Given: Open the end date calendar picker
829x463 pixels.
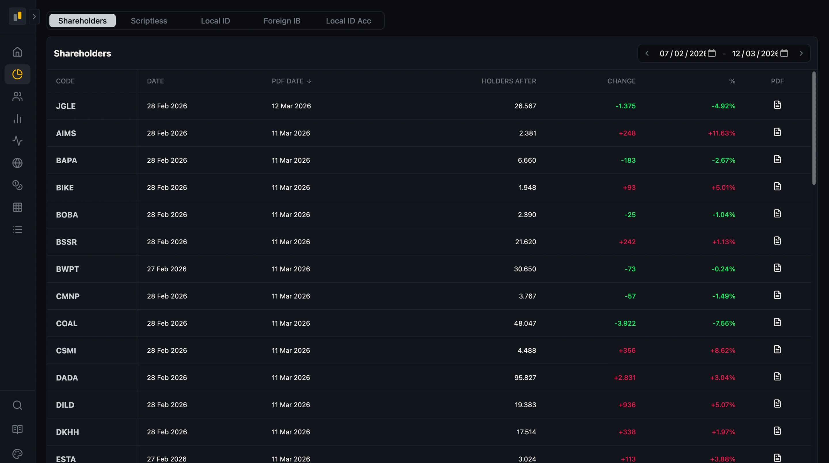Looking at the screenshot, I should (x=784, y=53).
